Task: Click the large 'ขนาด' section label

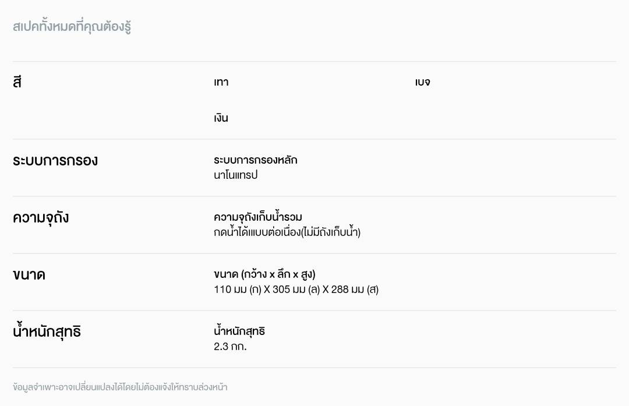Action: [29, 275]
